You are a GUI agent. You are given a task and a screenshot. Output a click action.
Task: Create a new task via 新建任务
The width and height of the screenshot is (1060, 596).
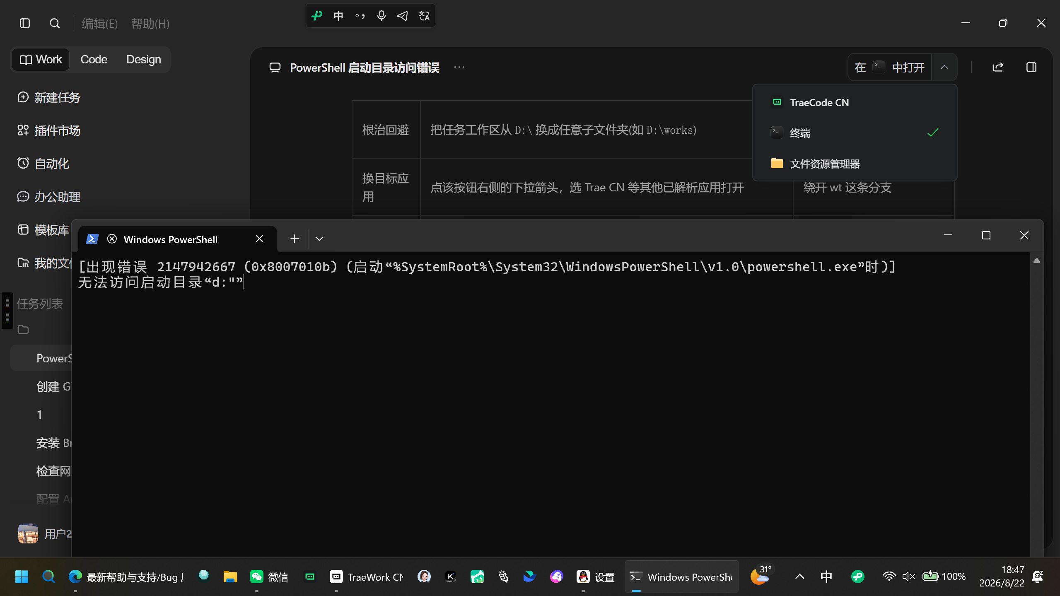pyautogui.click(x=49, y=97)
